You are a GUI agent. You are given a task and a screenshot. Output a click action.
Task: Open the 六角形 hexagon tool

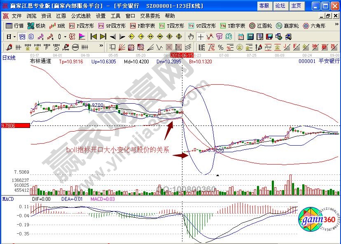[314, 26]
